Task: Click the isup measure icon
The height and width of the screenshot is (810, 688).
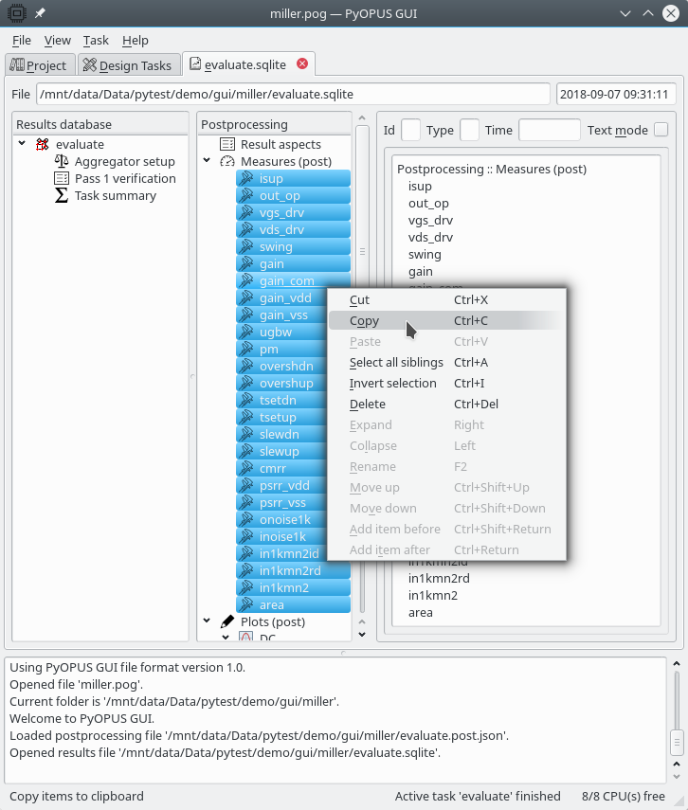Action: tap(245, 179)
